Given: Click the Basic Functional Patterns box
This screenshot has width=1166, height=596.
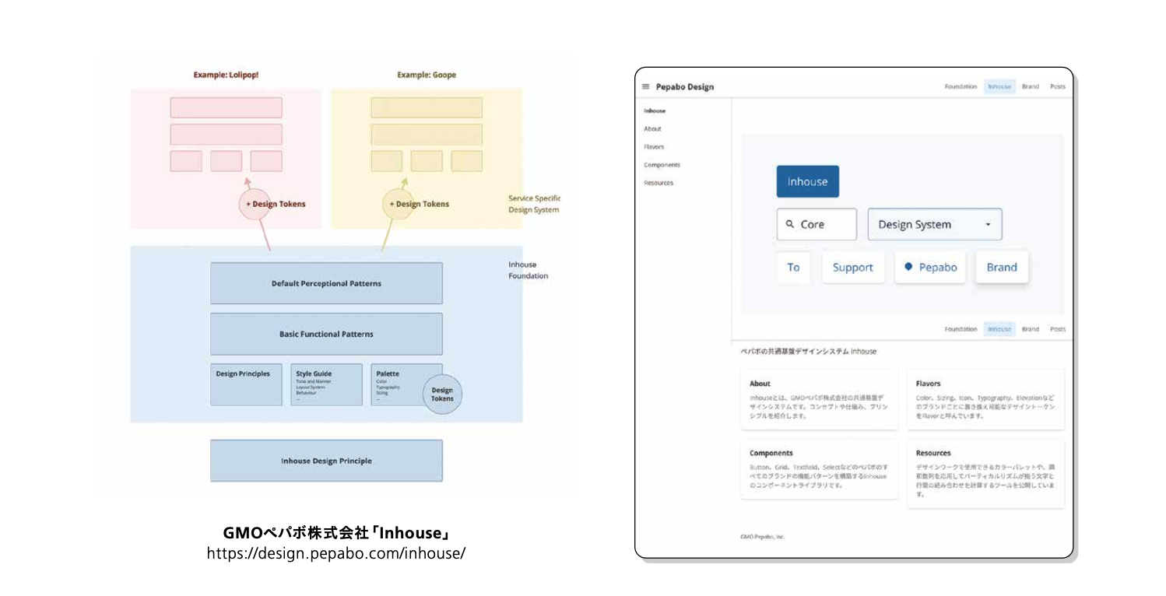Looking at the screenshot, I should [326, 334].
